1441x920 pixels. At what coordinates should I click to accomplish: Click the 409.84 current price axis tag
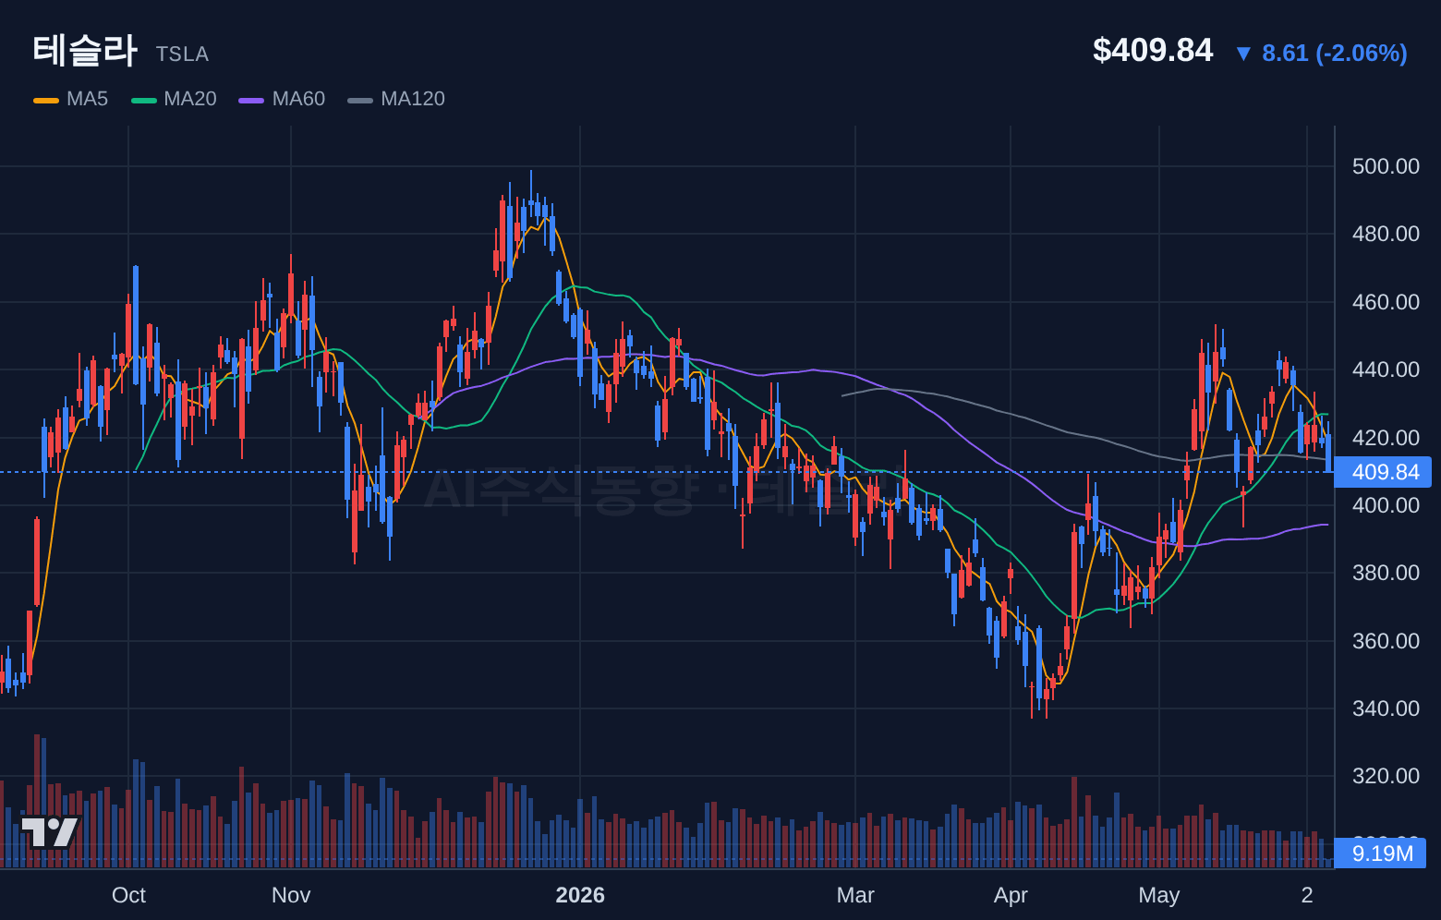pyautogui.click(x=1383, y=472)
